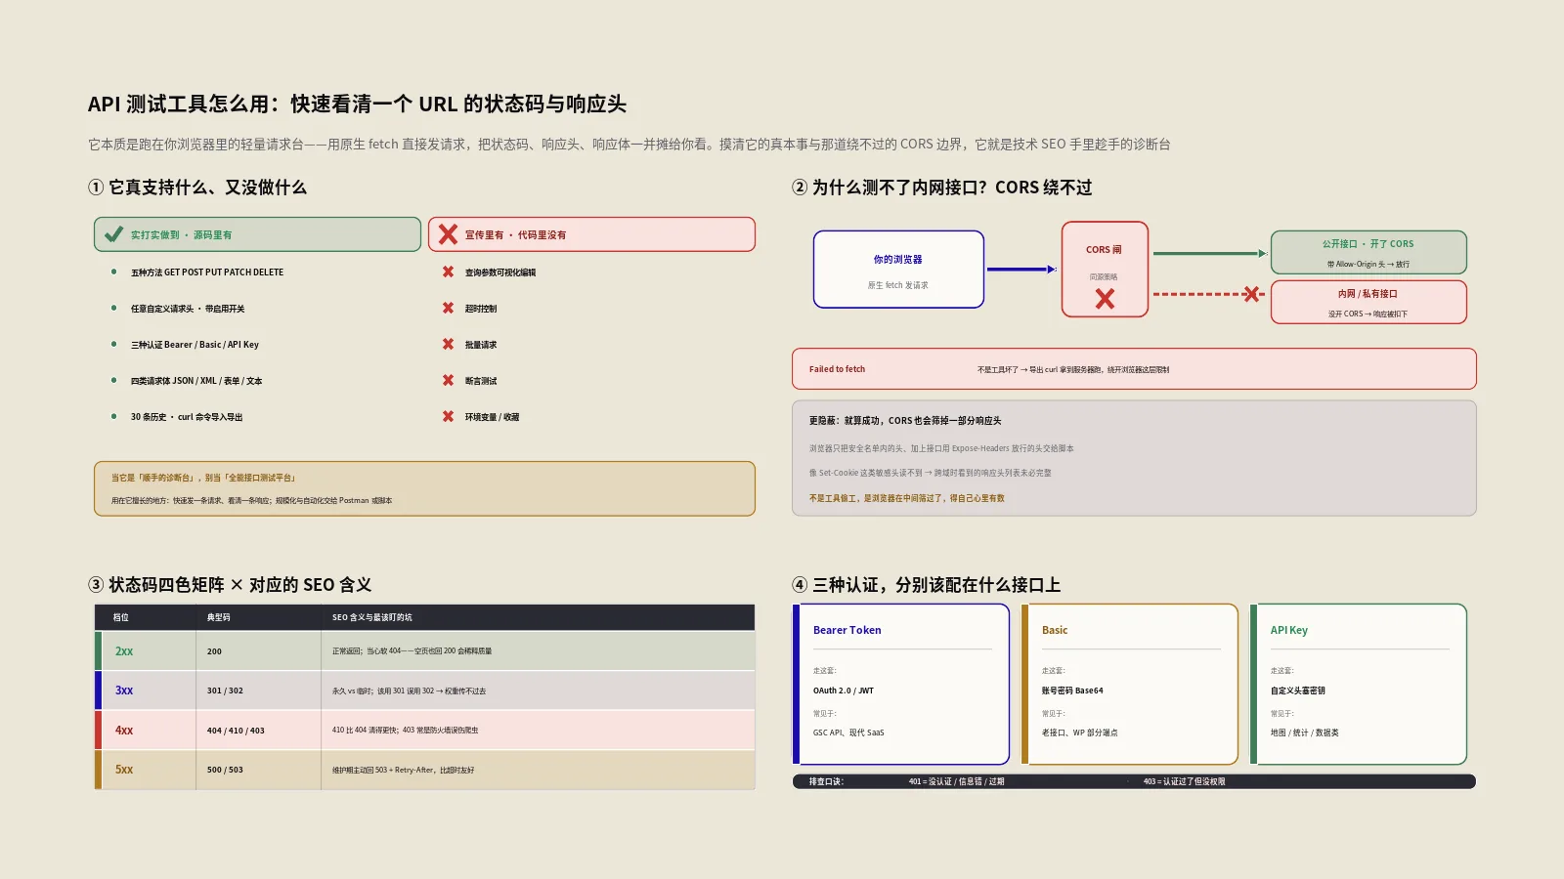Click the SEO 含义与最该盯的坑 column header
The height and width of the screenshot is (879, 1564).
(x=372, y=617)
